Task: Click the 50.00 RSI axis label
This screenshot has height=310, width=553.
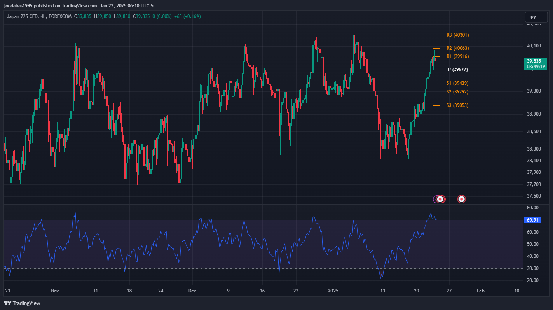Action: click(x=532, y=244)
